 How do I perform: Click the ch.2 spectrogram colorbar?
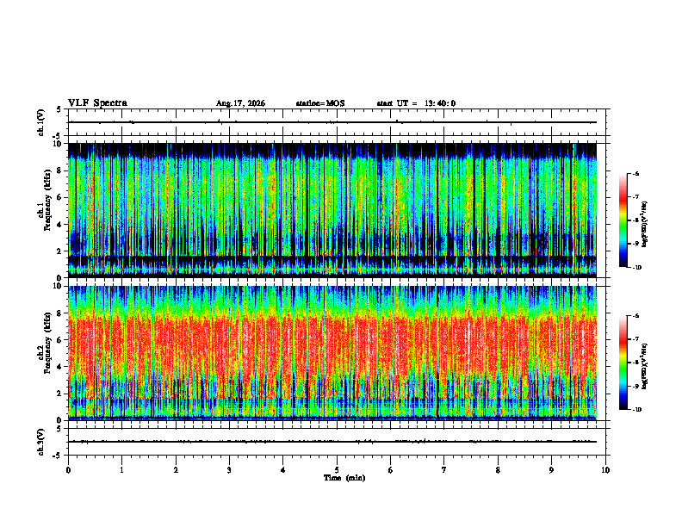(x=623, y=363)
